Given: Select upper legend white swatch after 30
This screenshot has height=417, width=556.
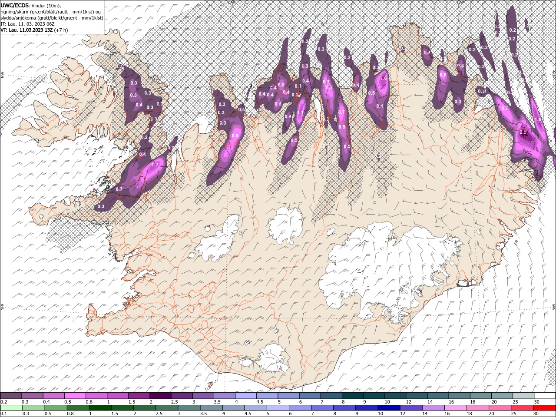Looking at the screenshot, I should point(545,396).
